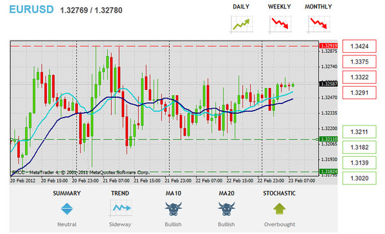Select the 1.3322 resistance level box
This screenshot has width=385, height=234.
(x=359, y=77)
